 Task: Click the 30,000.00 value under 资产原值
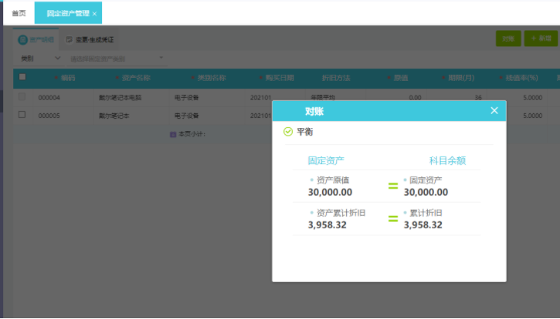[x=330, y=192]
